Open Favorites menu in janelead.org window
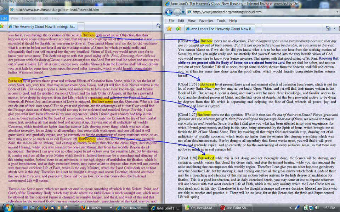340x212 pixels. (206, 21)
